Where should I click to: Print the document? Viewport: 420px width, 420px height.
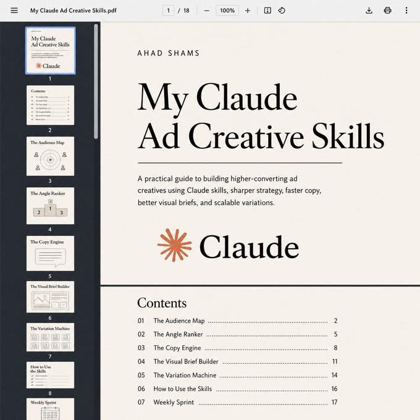[388, 10]
